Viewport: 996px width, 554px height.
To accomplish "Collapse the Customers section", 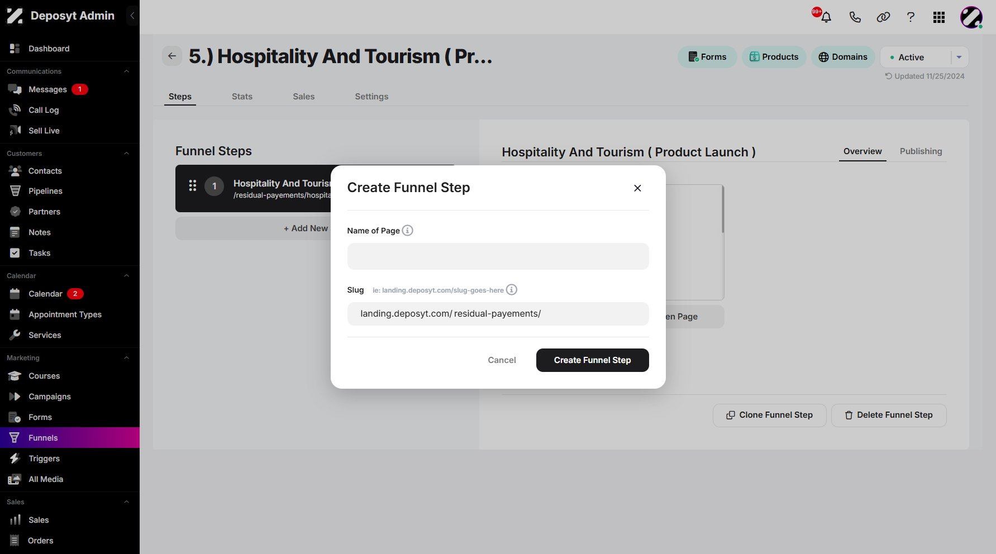I will [x=126, y=154].
